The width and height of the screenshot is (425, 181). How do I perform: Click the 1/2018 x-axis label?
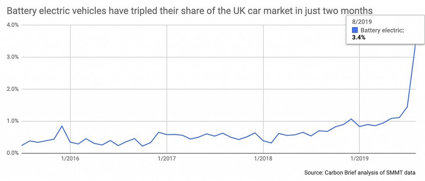click(x=263, y=159)
